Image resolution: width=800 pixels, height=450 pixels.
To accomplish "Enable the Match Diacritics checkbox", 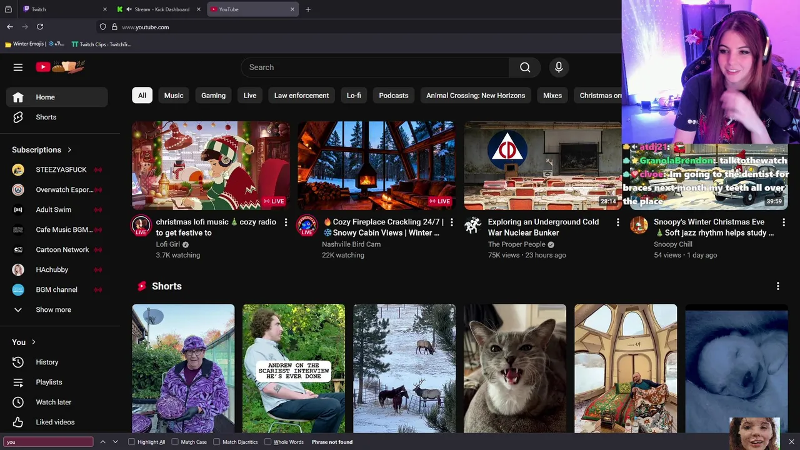I will 217,442.
